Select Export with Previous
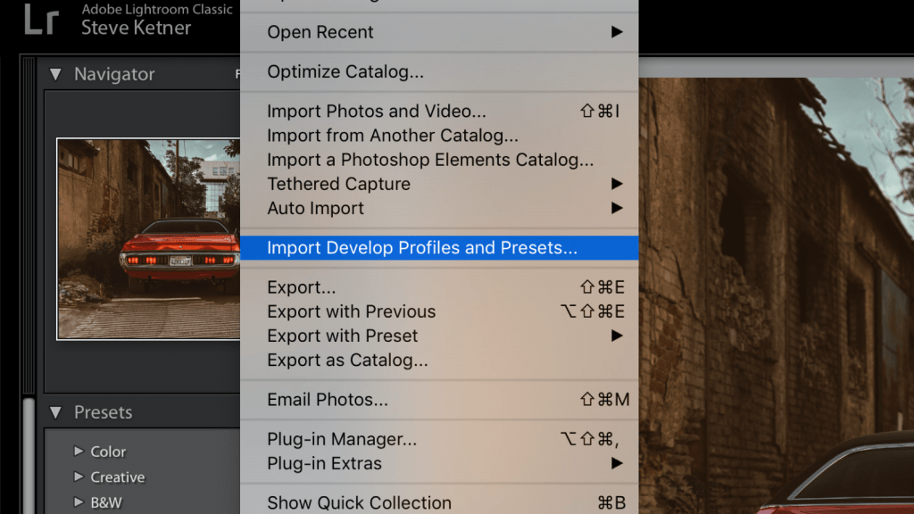 [x=352, y=311]
